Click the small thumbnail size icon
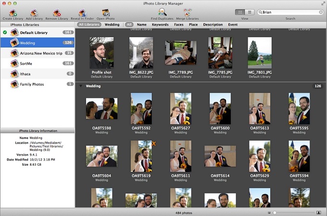Viewport: 327px width, 216px height. (269, 213)
